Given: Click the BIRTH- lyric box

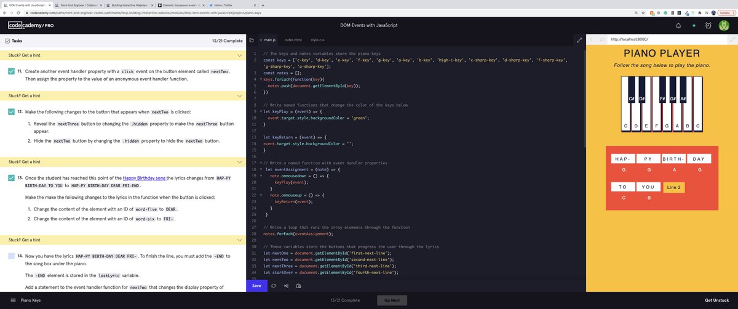Looking at the screenshot, I should click(673, 159).
